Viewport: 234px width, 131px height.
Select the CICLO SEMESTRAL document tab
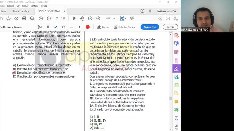click(51, 11)
